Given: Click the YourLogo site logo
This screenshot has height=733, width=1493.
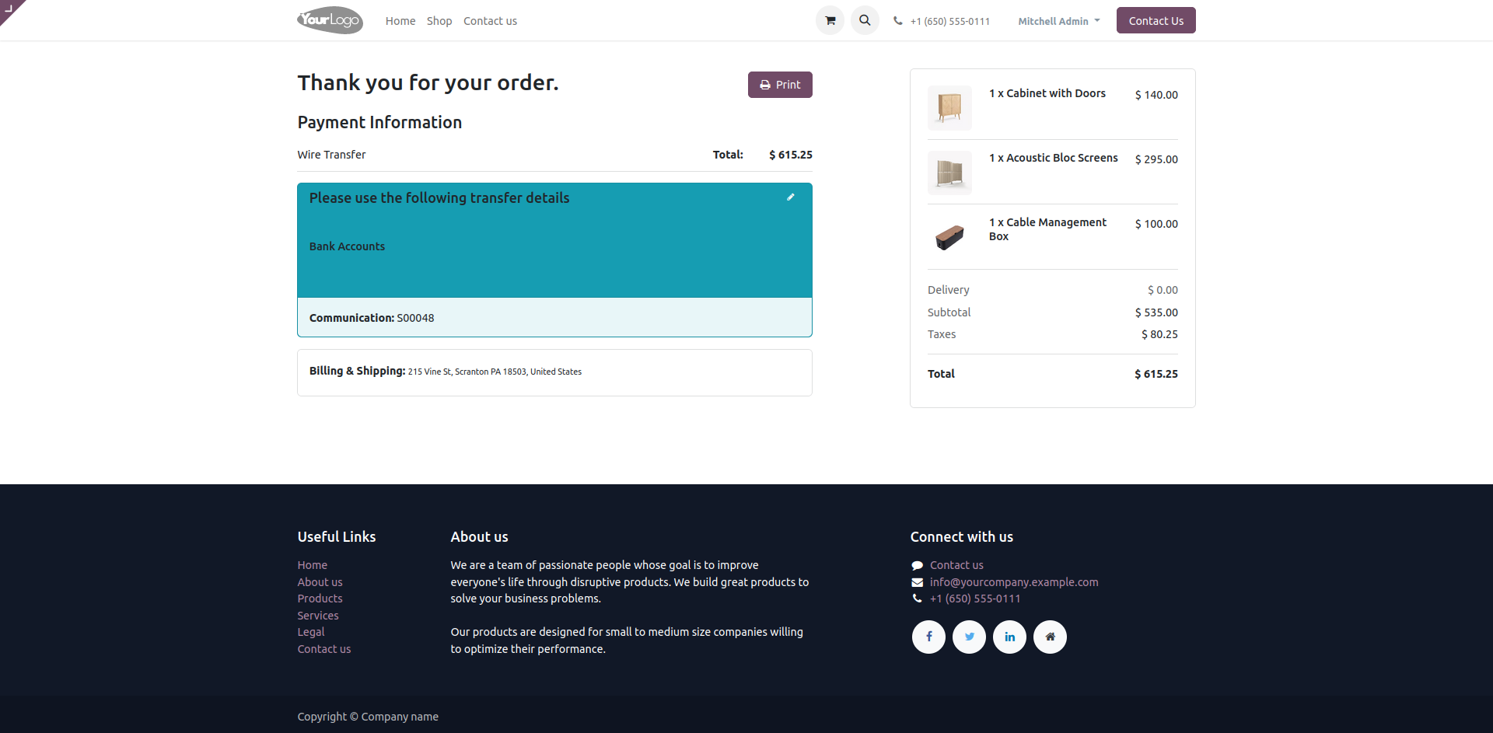Looking at the screenshot, I should 330,20.
